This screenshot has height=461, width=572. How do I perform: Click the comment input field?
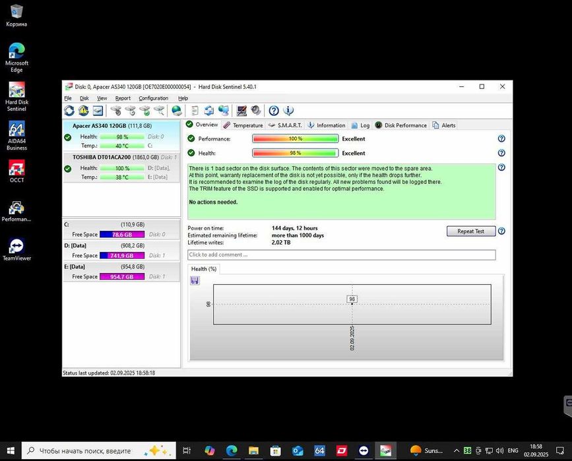(x=342, y=255)
